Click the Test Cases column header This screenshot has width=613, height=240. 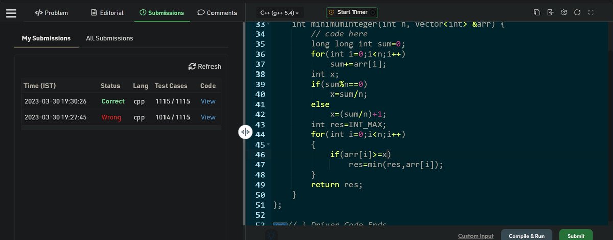171,86
